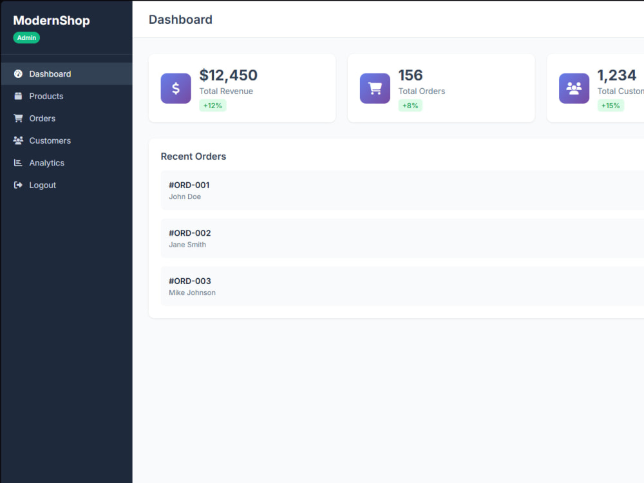This screenshot has width=644, height=483.
Task: Click the 1,234 customers value
Action: [x=616, y=75]
